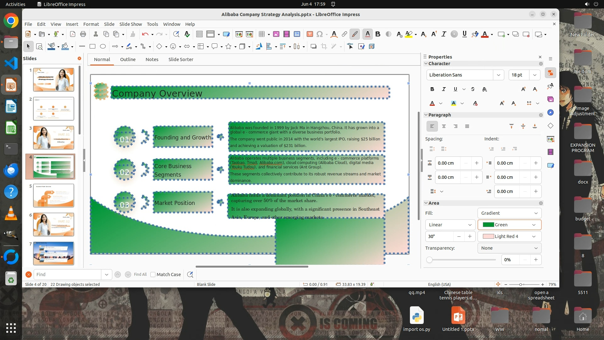Click the Undo toolbar icon
The width and height of the screenshot is (604, 340).
[x=145, y=34]
